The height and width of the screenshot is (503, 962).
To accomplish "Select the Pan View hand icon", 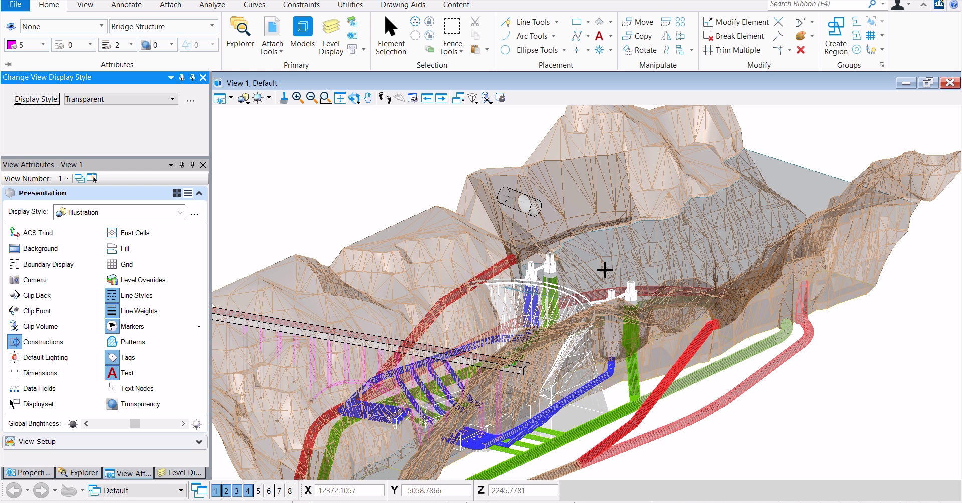I will [368, 98].
